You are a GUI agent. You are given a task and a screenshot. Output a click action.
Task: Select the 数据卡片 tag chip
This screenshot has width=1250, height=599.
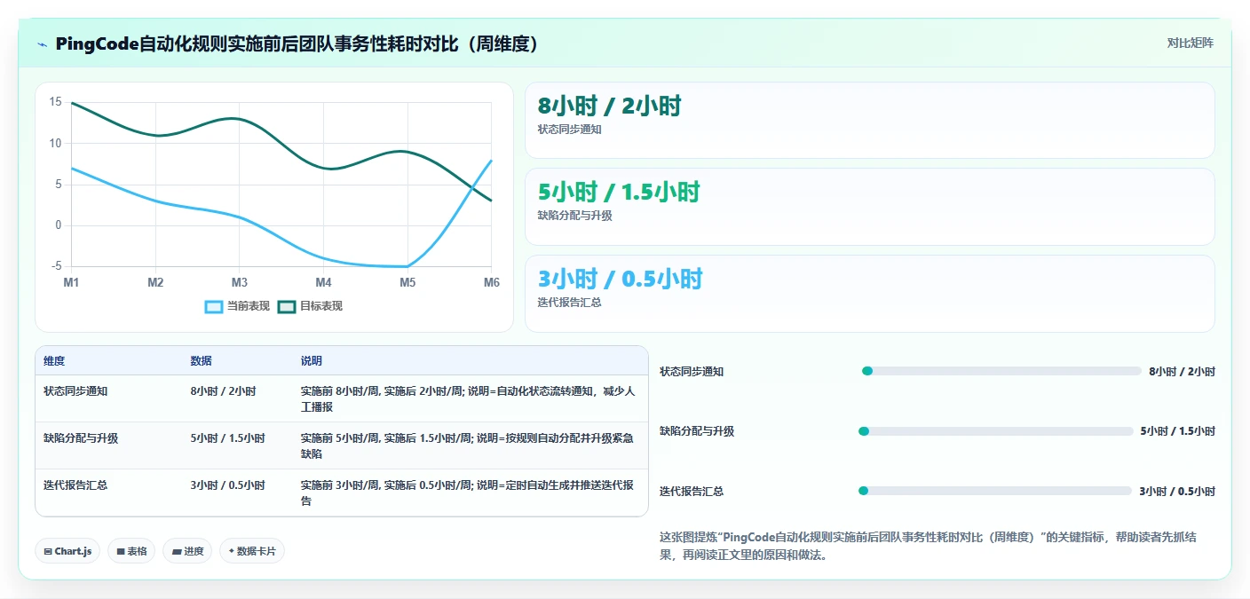tap(252, 551)
